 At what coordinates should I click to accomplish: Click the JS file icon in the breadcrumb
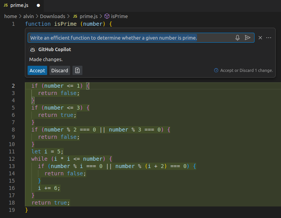pos(75,17)
